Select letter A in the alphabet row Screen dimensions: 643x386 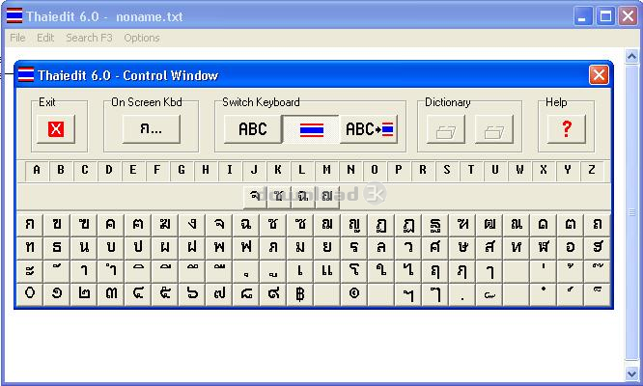pos(37,171)
